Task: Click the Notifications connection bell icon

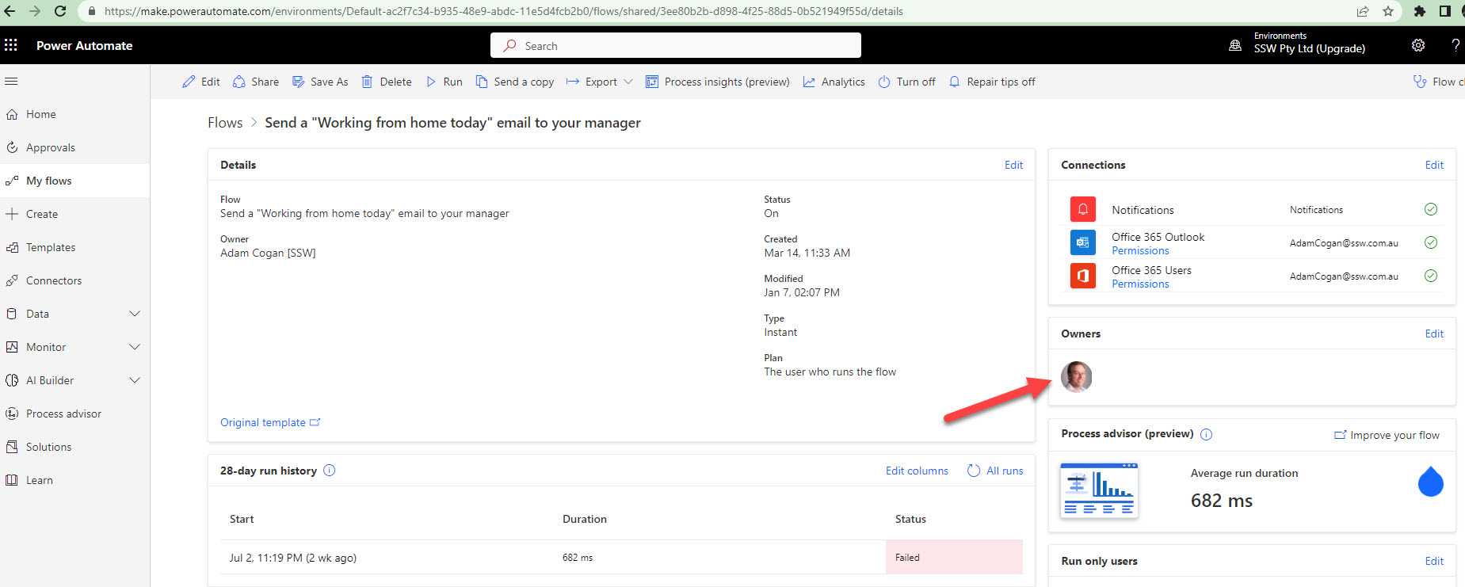Action: tap(1082, 209)
